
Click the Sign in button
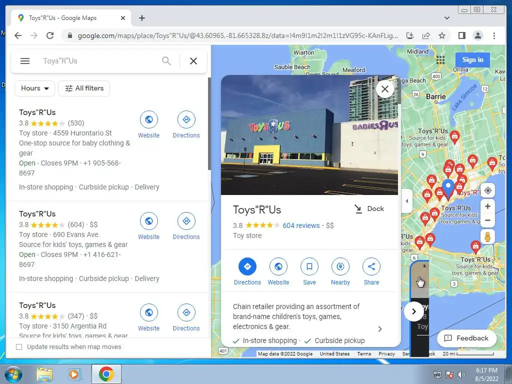472,60
